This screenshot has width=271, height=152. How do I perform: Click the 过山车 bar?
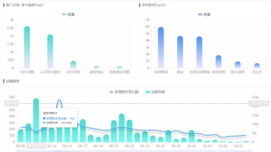[257, 66]
